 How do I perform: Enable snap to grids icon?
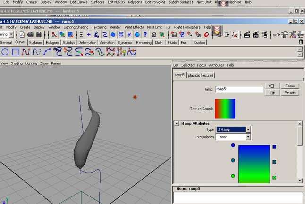pos(174,35)
